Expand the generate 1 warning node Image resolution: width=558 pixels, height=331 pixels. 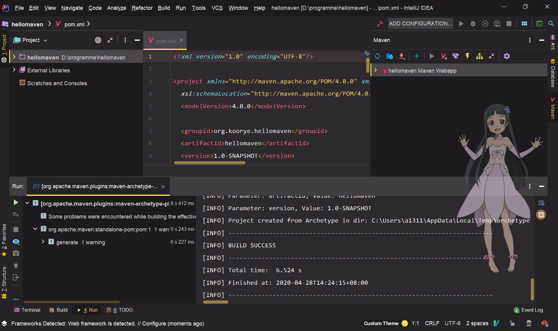click(43, 242)
